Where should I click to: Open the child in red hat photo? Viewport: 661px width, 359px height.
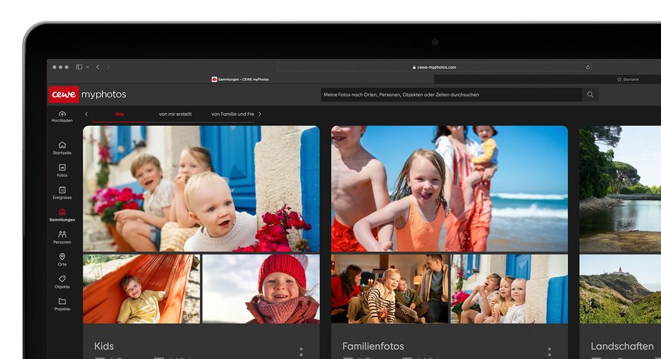261,289
